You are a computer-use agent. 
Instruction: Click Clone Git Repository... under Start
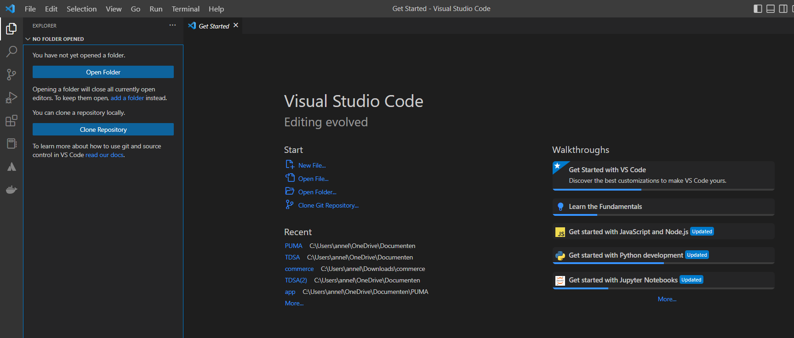coord(328,205)
